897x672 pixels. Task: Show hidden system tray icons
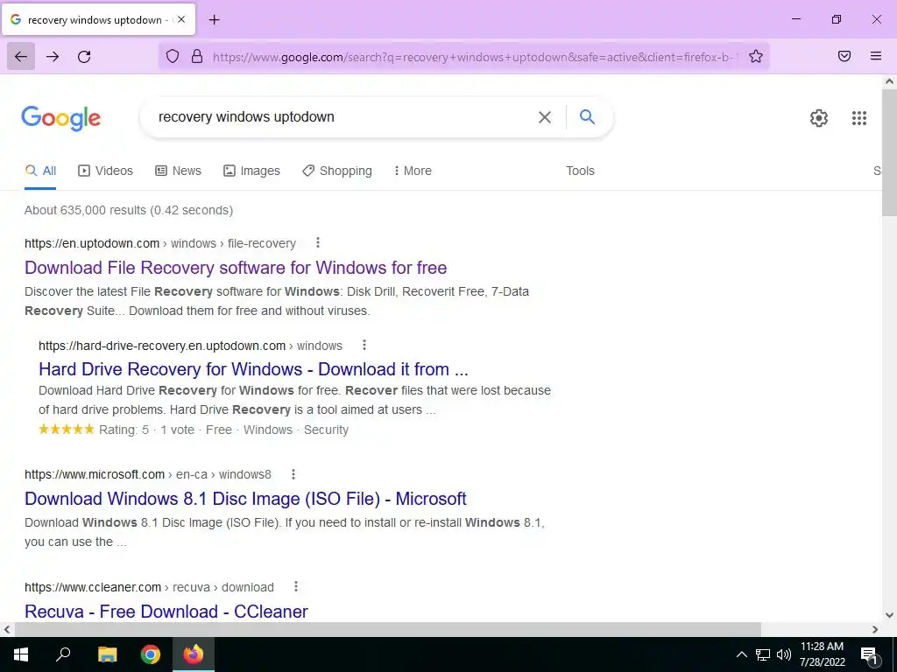pos(741,654)
